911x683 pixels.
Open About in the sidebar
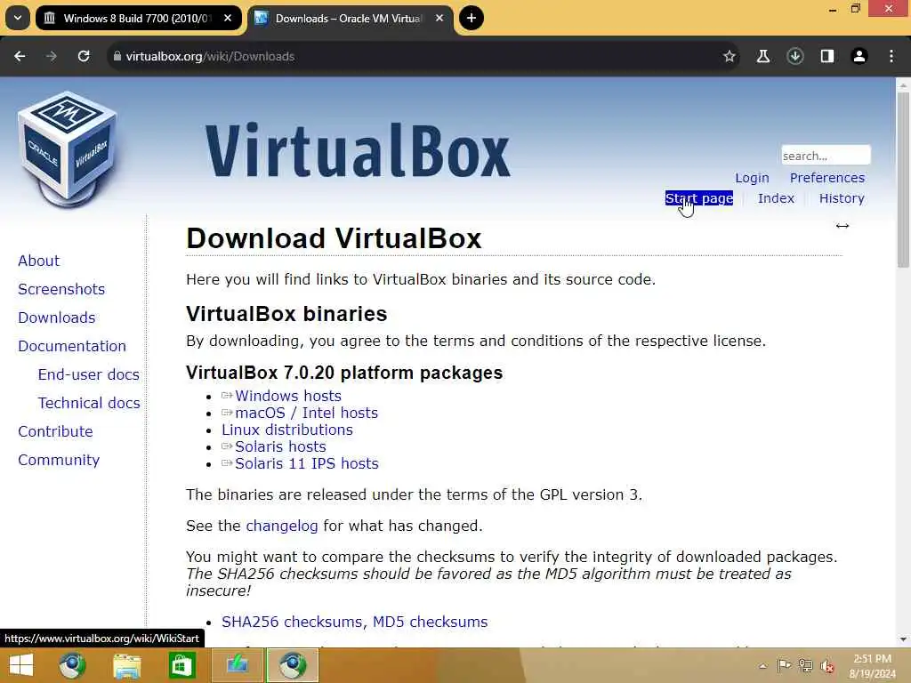click(39, 261)
